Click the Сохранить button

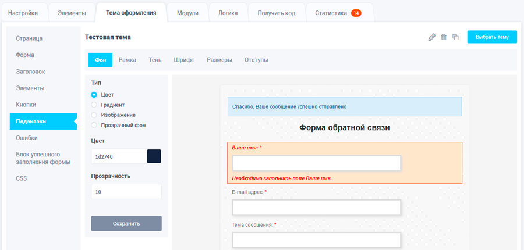pyautogui.click(x=126, y=223)
